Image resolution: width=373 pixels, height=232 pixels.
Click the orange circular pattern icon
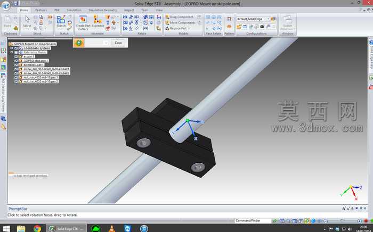coord(229,27)
